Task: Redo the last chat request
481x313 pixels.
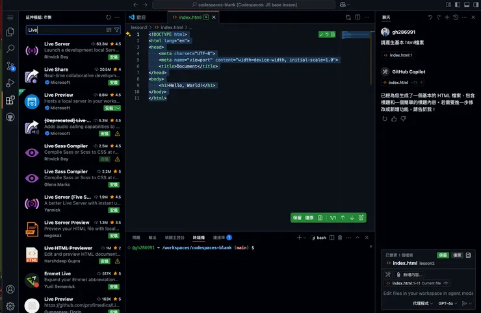Action: pyautogui.click(x=439, y=18)
